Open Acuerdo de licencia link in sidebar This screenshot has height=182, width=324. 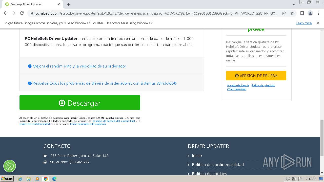click(x=238, y=85)
